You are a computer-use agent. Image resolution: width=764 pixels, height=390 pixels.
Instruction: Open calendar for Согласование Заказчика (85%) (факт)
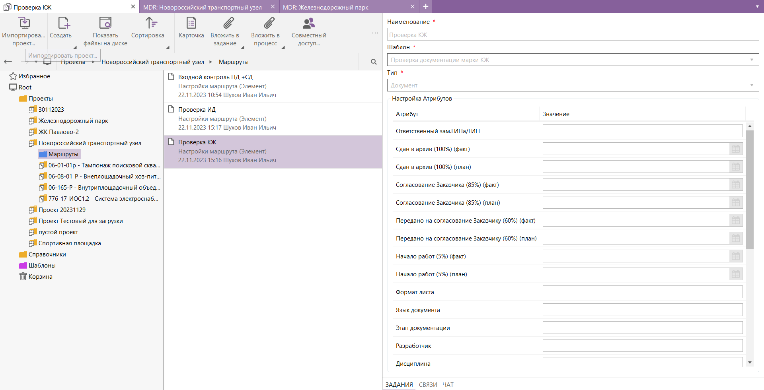point(736,185)
